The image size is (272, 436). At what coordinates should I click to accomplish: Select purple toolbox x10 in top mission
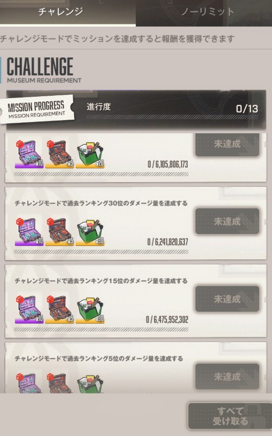tap(29, 154)
